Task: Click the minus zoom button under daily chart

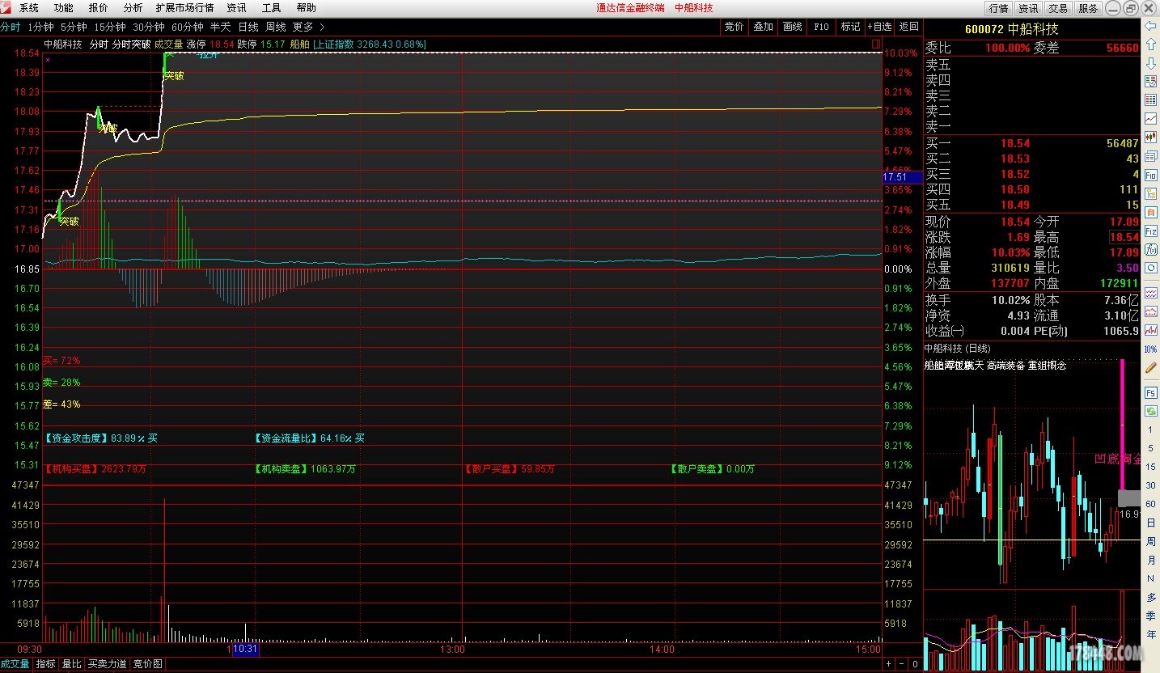Action: 903,664
